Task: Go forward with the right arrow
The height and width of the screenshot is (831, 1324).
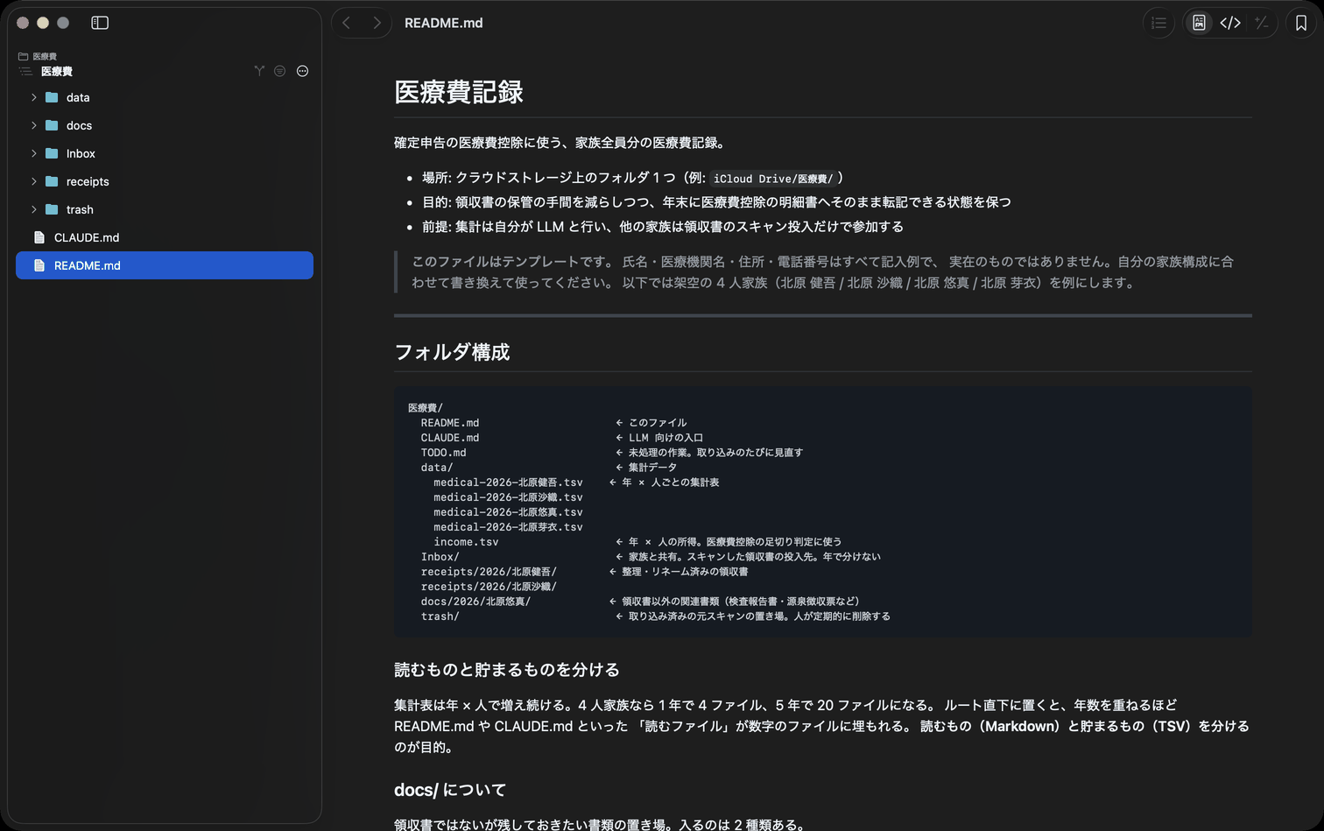Action: click(377, 23)
